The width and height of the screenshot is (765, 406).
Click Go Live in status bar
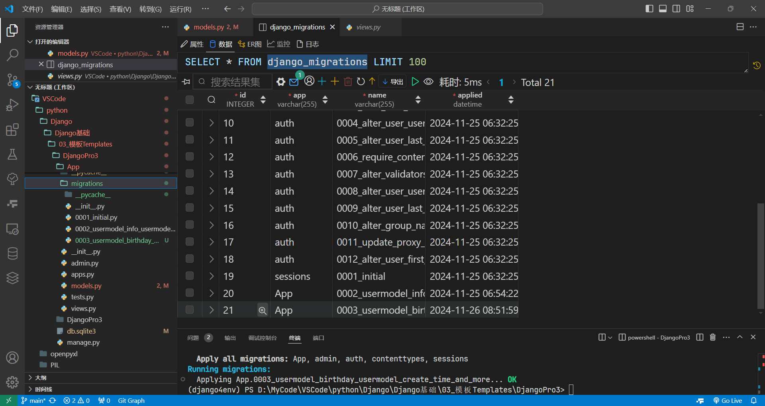728,400
